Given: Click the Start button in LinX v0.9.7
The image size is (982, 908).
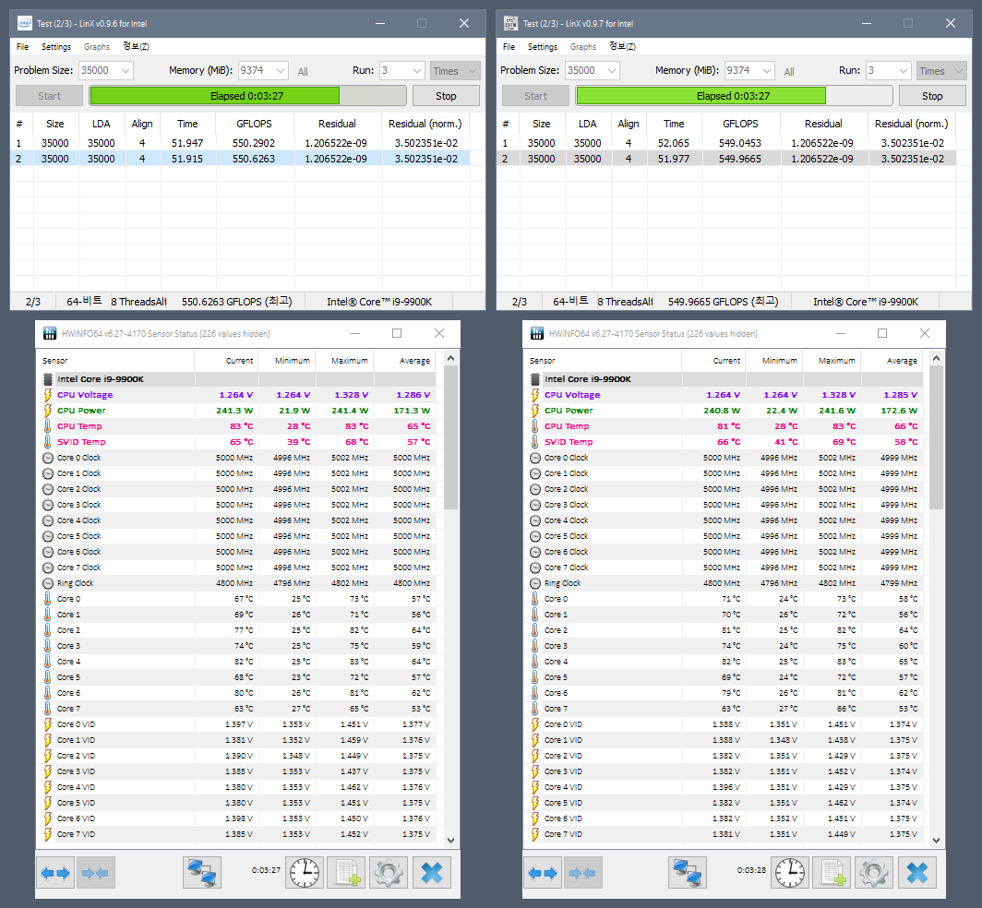Looking at the screenshot, I should [x=535, y=96].
